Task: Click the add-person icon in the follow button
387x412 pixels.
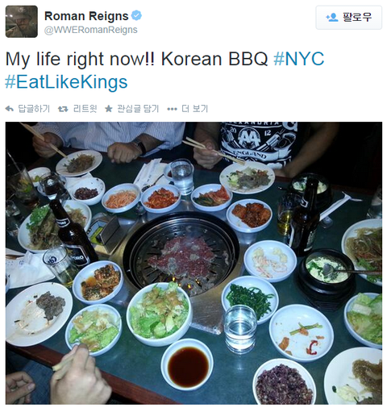Action: (x=332, y=18)
